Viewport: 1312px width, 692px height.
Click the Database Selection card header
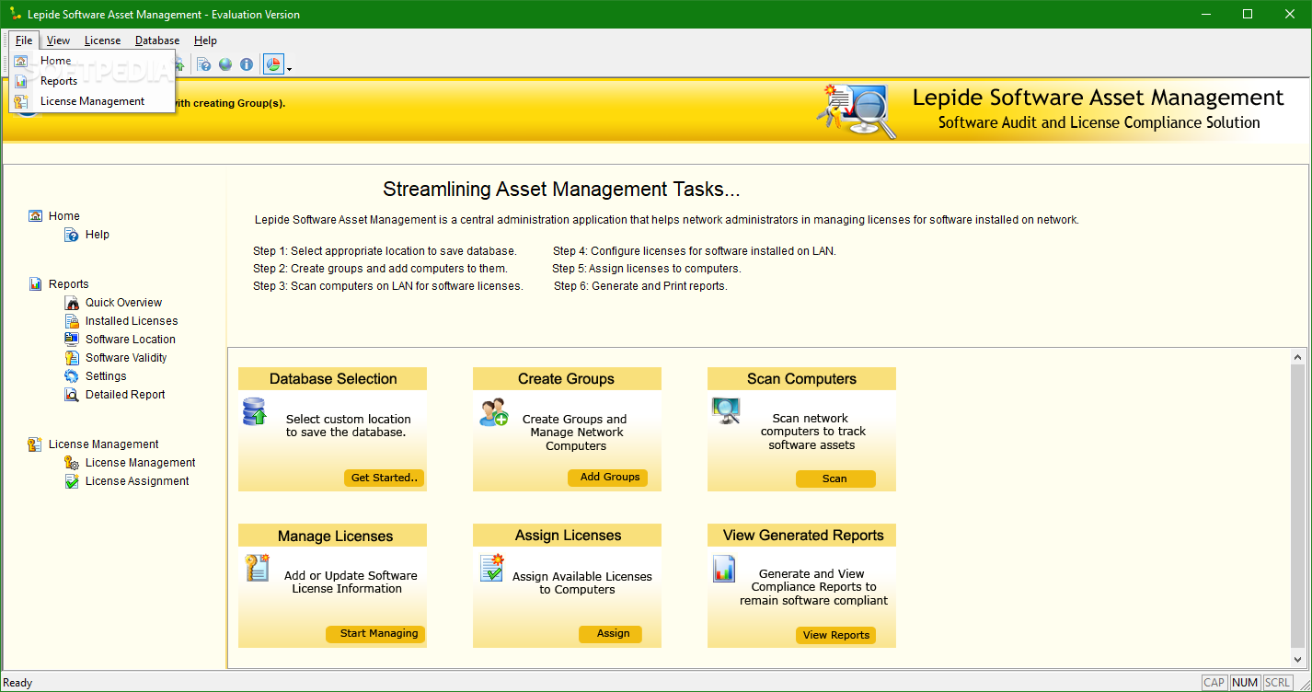tap(333, 379)
